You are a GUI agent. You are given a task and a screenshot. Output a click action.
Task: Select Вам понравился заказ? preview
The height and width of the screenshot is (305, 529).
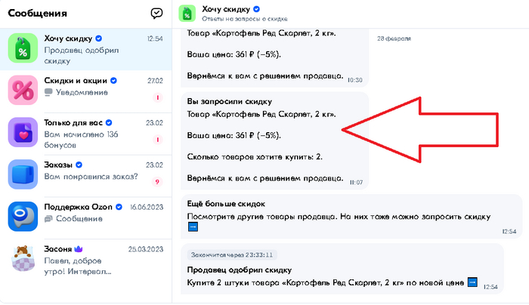[x=91, y=177]
